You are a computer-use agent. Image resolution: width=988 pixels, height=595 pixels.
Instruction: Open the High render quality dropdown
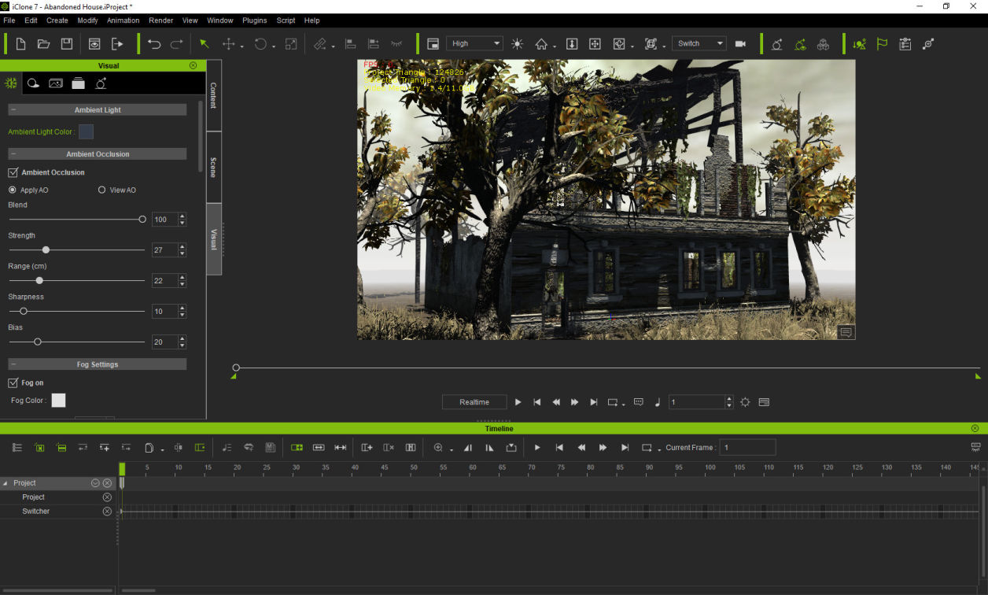click(x=474, y=44)
